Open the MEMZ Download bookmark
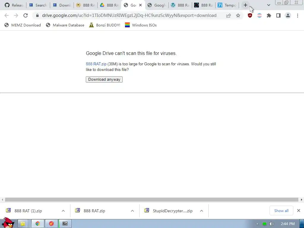Image resolution: width=304 pixels, height=228 pixels. [x=23, y=25]
